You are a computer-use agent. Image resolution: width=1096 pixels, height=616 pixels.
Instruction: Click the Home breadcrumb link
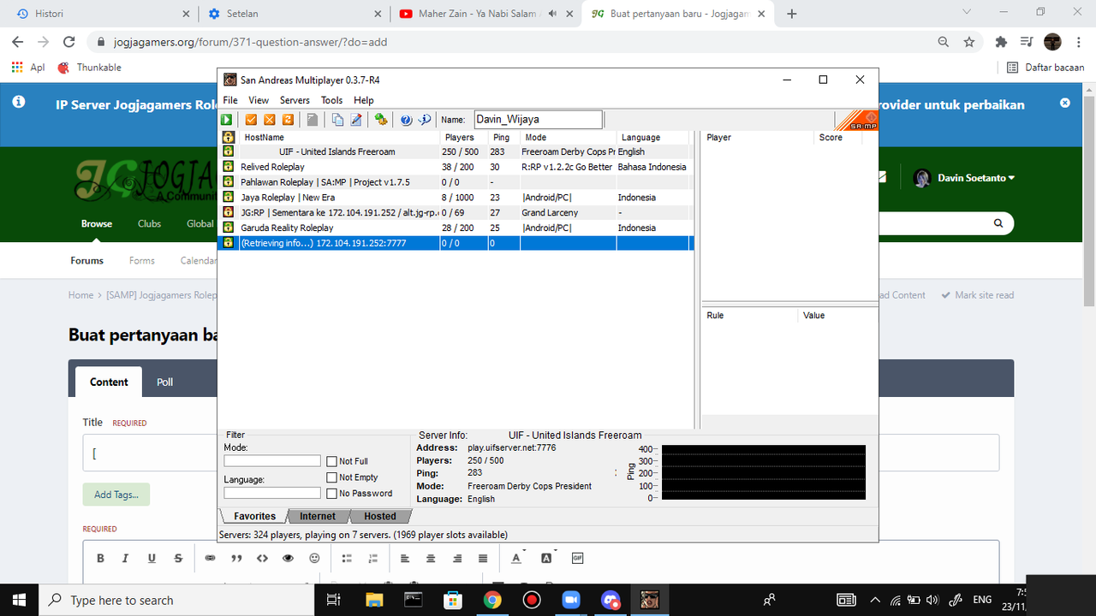(80, 295)
